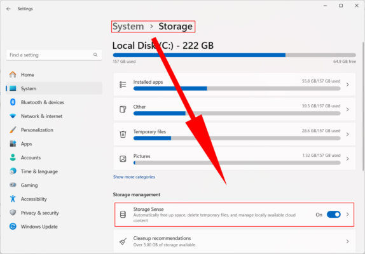Click the '157 GB used' text
Viewport: 365px width, 254px height.
coord(124,62)
